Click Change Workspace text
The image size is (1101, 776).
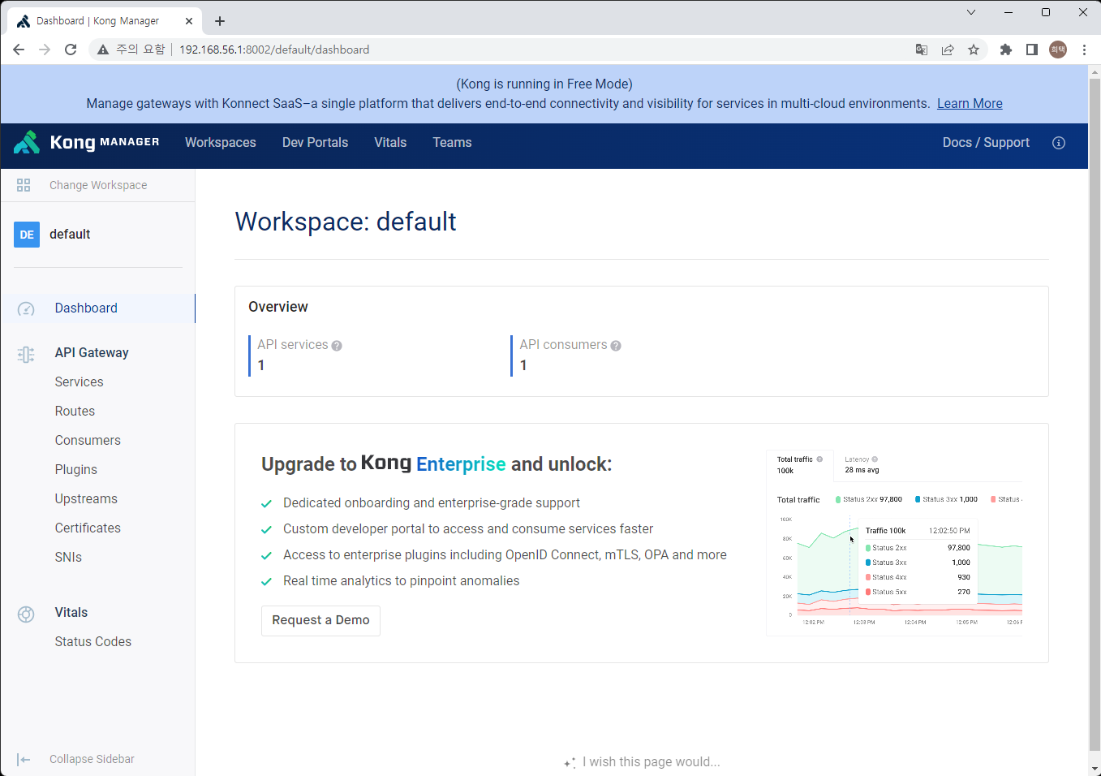pyautogui.click(x=98, y=185)
